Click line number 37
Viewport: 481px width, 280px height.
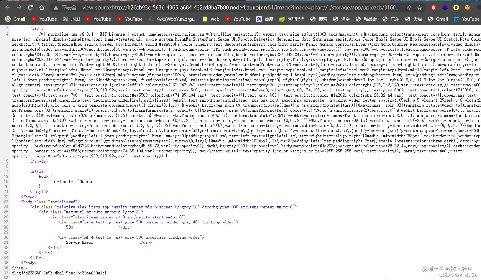click(6, 273)
